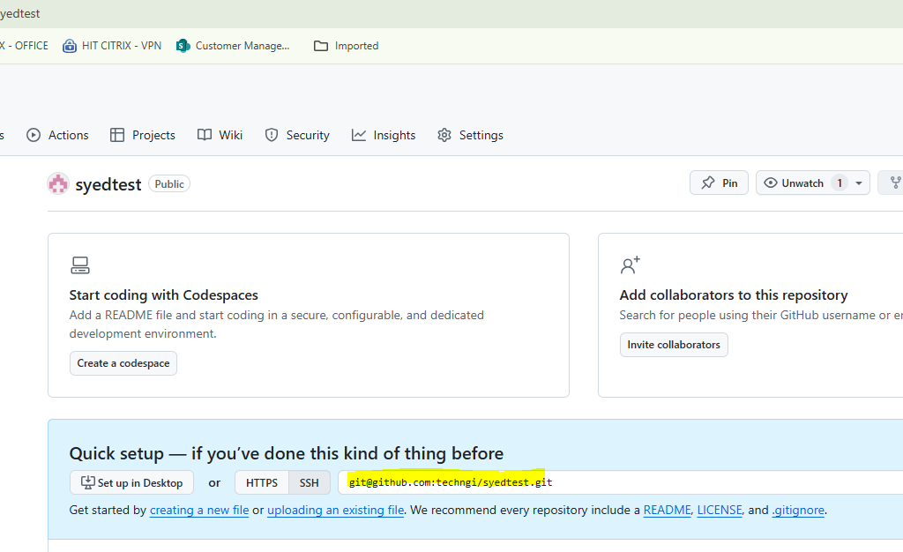Open the .gitignore link
This screenshot has height=552, width=903.
coord(798,510)
